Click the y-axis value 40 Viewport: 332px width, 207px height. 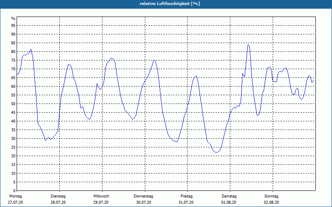click(13, 121)
